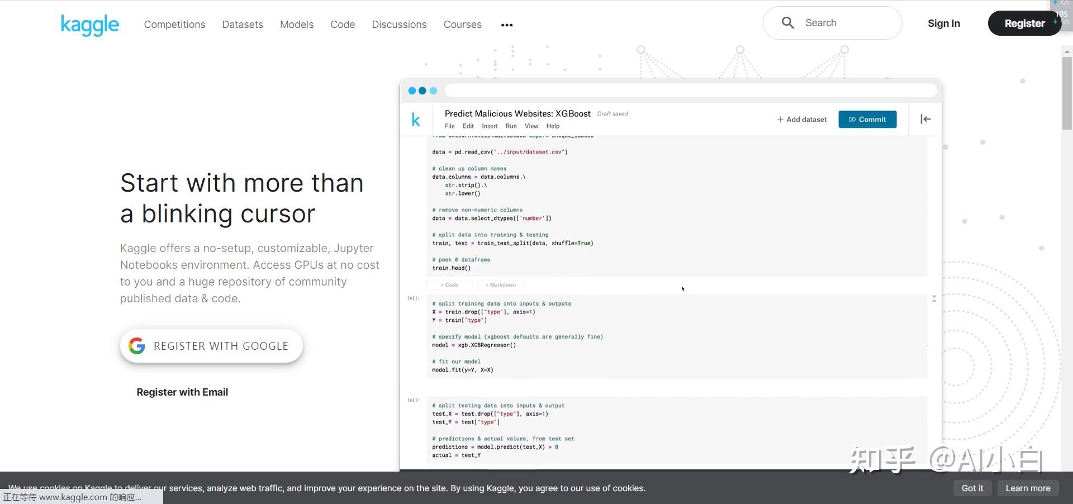The height and width of the screenshot is (504, 1073).
Task: Click the notebook Kaggle k icon
Action: pos(416,120)
